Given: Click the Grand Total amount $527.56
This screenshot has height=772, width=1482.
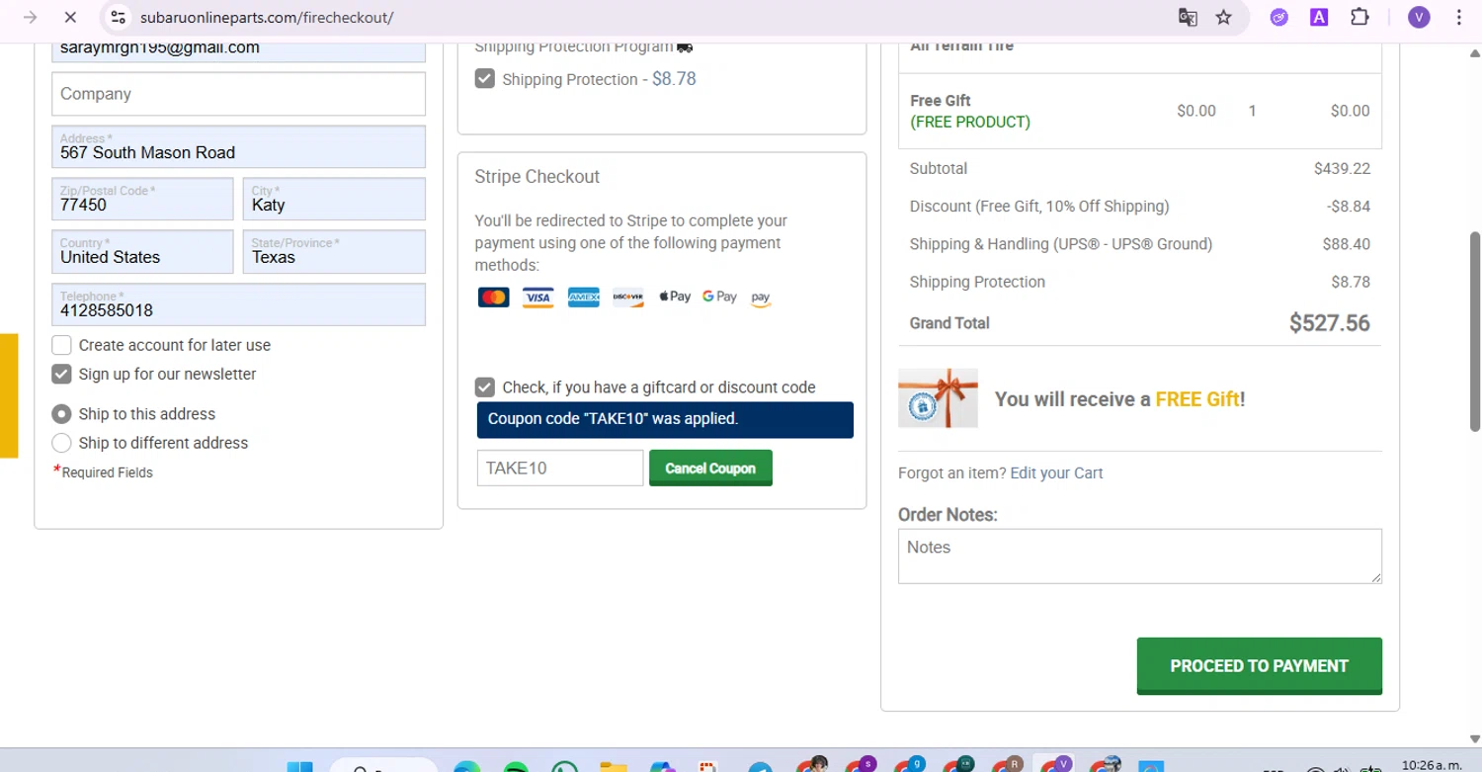Looking at the screenshot, I should [1329, 323].
